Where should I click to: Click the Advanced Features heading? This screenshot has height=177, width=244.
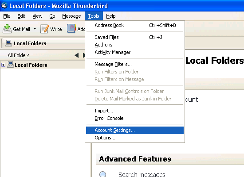(x=135, y=159)
